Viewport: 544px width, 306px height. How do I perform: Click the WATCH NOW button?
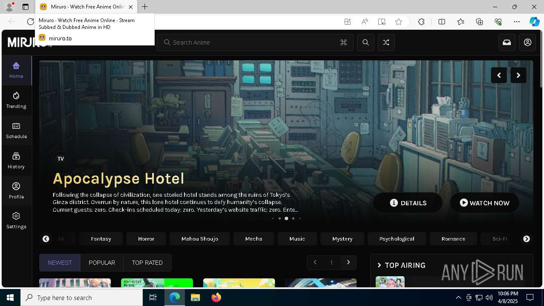click(484, 203)
